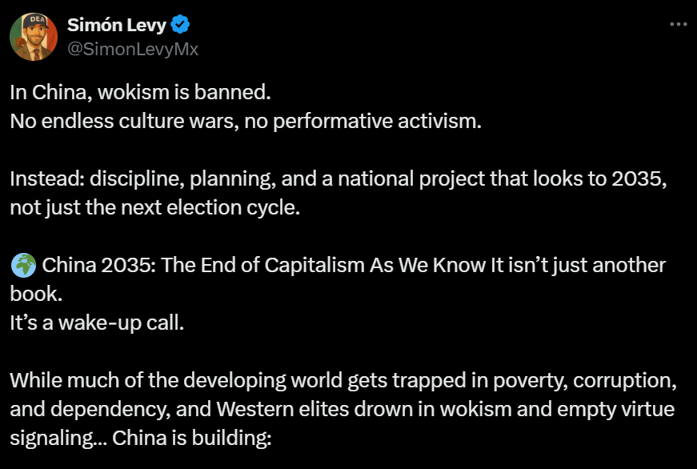Open the @SimonLevyMx handle link

coord(133,49)
